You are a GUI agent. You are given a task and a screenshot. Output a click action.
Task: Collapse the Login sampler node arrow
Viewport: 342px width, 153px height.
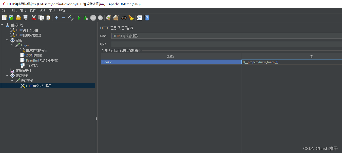pyautogui.click(x=12, y=45)
